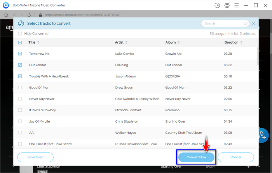Go to home page icon
Screen dimensions: 272x173
click(x=6, y=15)
